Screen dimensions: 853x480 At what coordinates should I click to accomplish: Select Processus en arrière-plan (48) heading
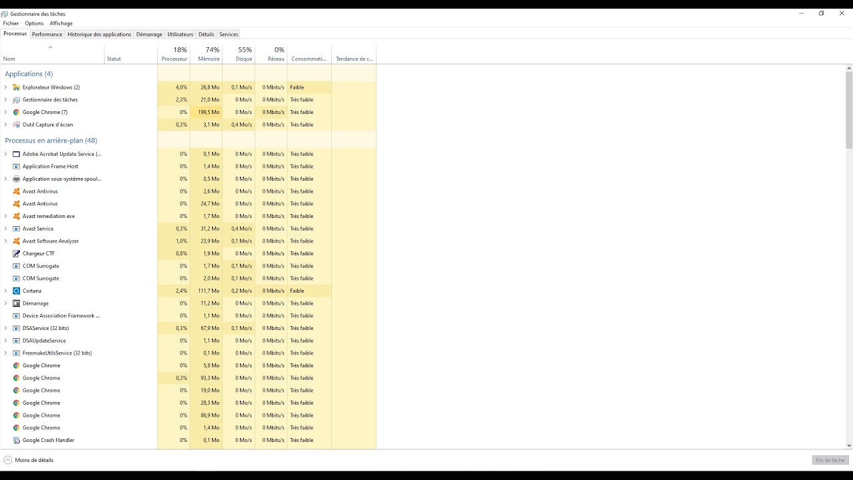(x=51, y=141)
